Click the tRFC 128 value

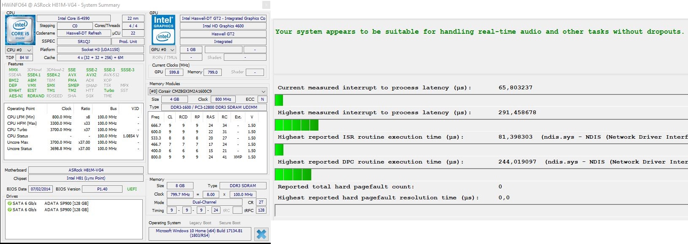261,210
